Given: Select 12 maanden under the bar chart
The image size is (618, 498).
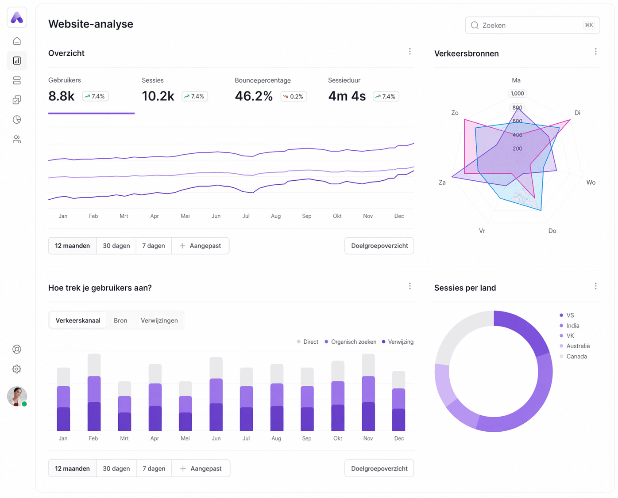Looking at the screenshot, I should coord(72,469).
